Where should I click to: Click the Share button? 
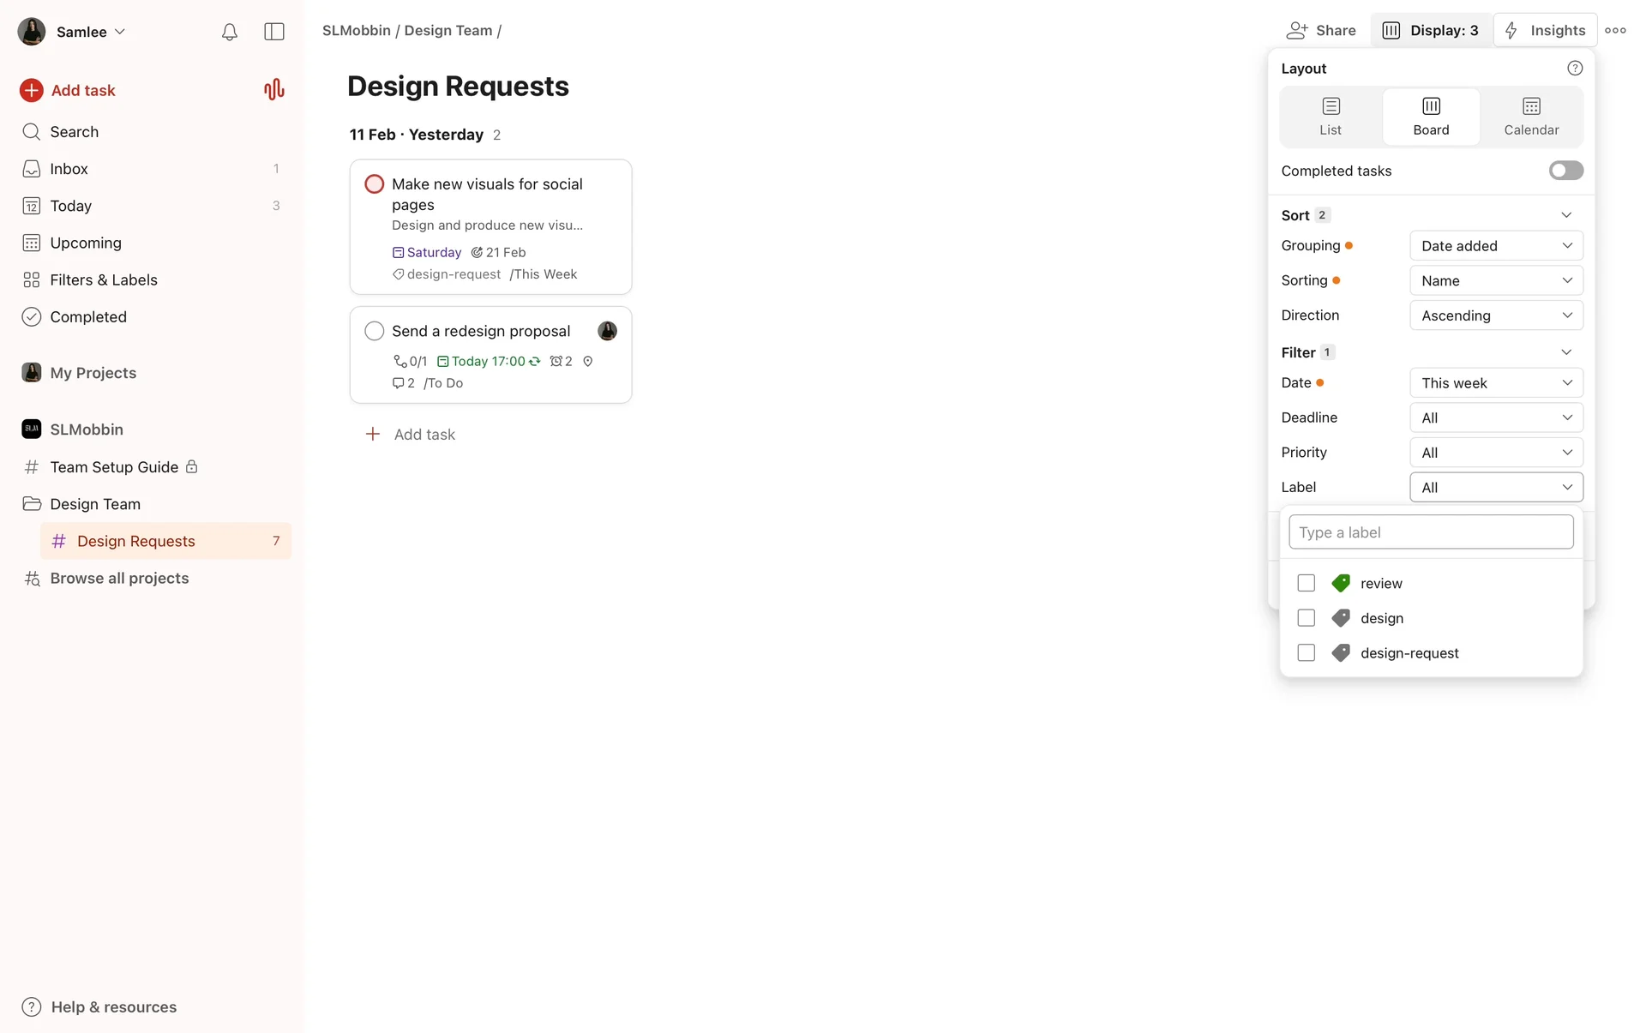(x=1321, y=30)
